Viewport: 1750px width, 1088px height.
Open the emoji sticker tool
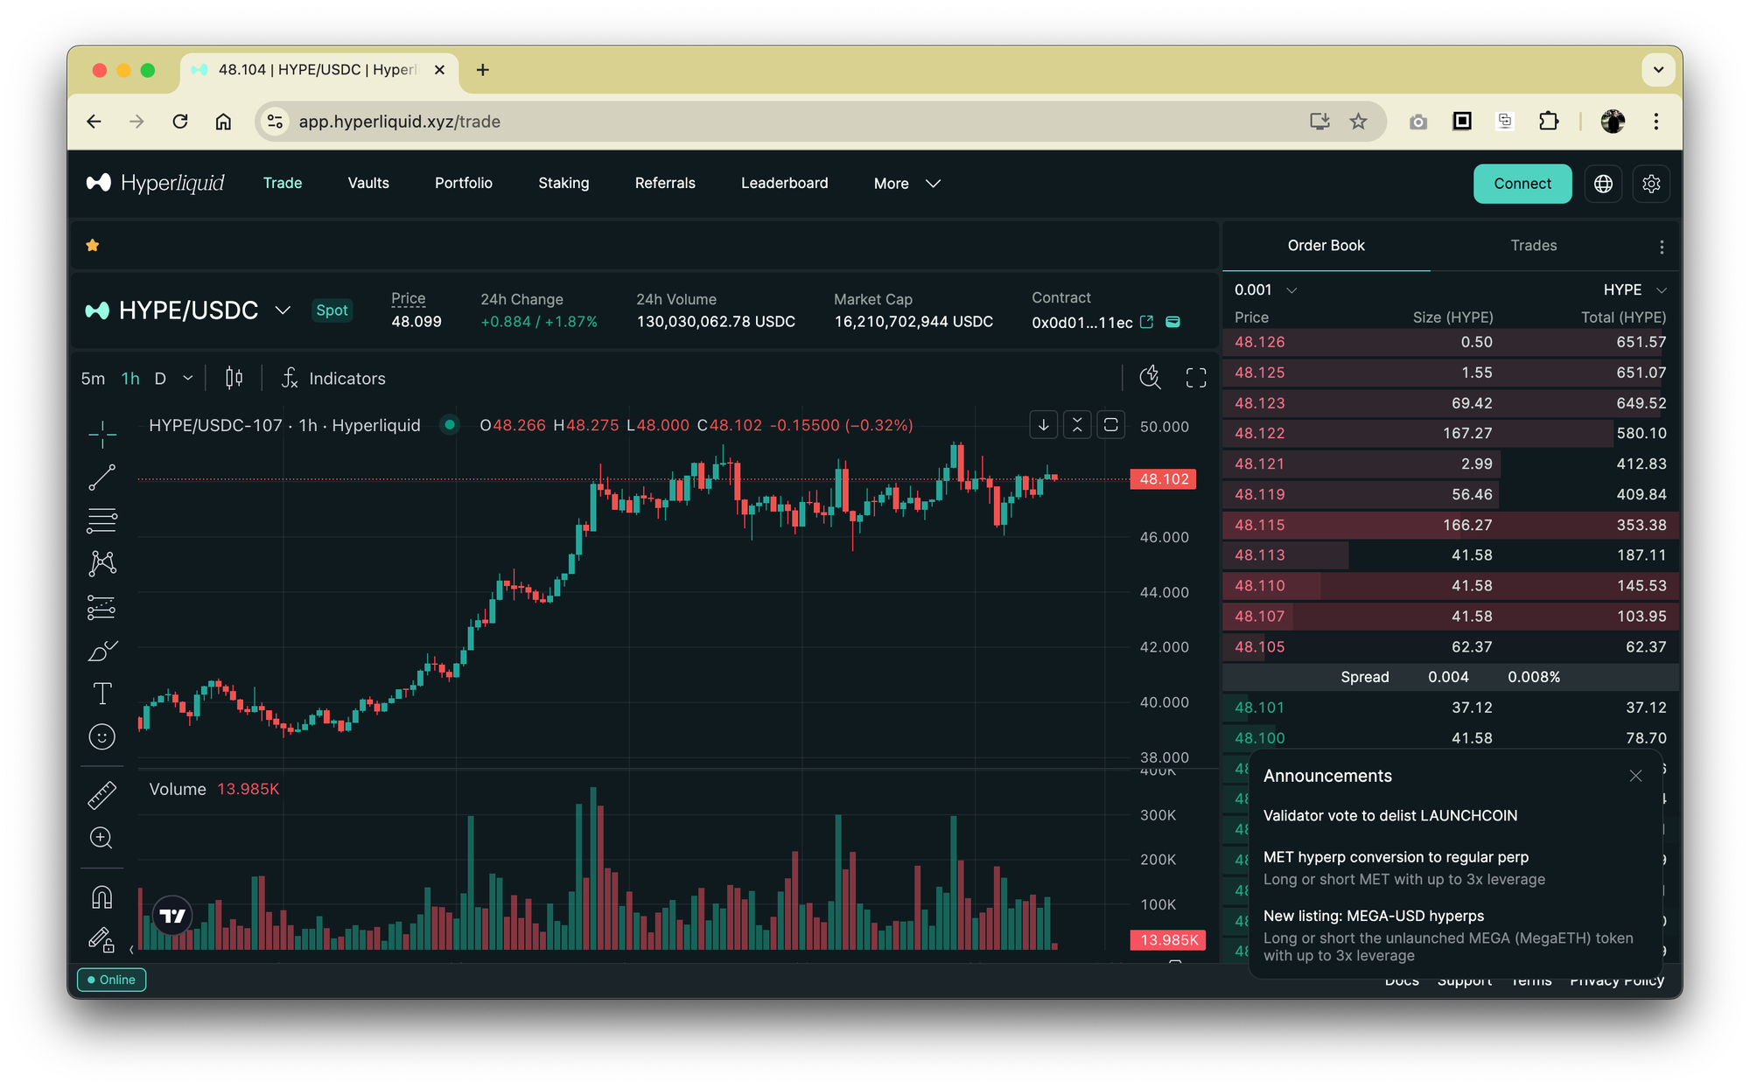click(x=101, y=737)
